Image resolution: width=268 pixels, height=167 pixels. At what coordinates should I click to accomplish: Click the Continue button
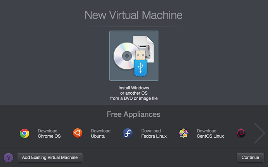[x=250, y=158]
